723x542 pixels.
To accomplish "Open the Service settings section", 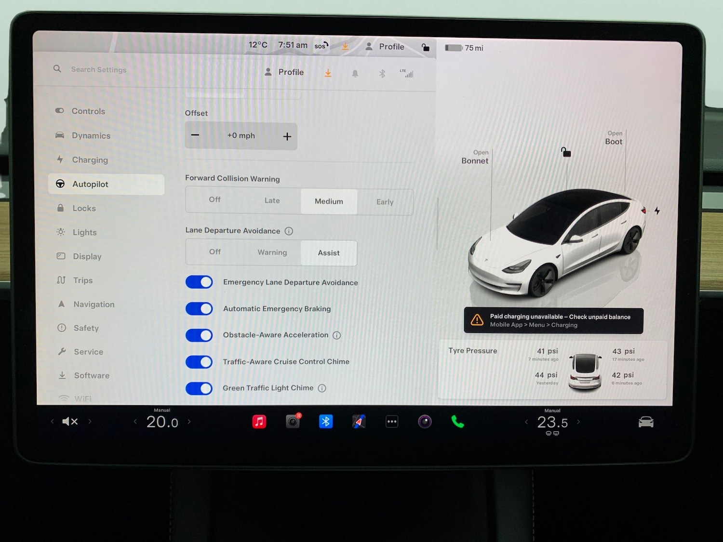I will click(x=88, y=352).
